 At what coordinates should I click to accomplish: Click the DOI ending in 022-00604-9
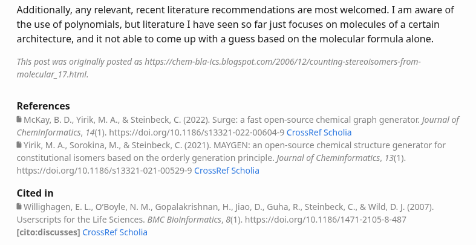(x=197, y=132)
